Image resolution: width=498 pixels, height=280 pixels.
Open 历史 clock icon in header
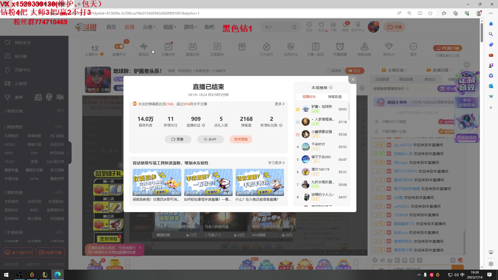tap(309, 25)
